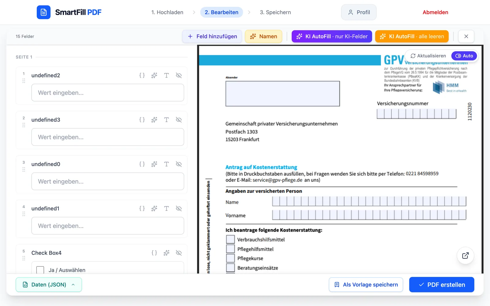Click Als Vorlage speichern button
The image size is (490, 306).
pyautogui.click(x=366, y=285)
